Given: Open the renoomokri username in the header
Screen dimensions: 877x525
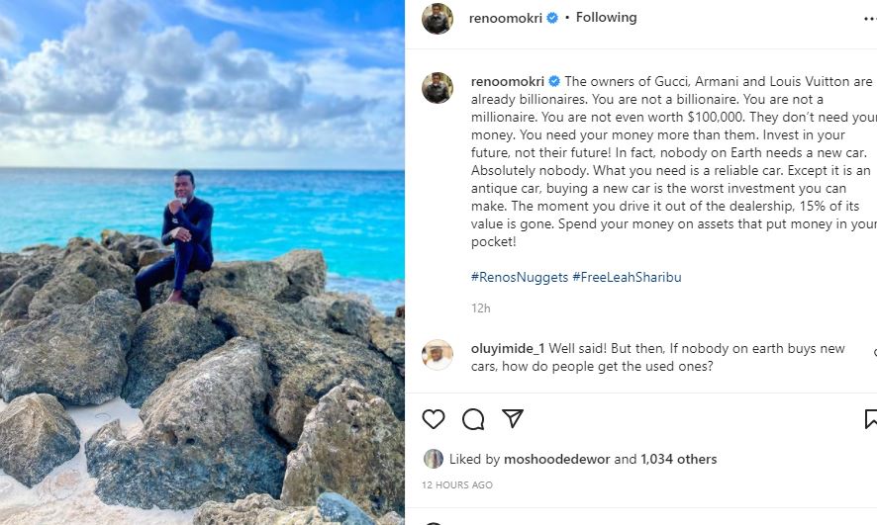Looking at the screenshot, I should [507, 18].
